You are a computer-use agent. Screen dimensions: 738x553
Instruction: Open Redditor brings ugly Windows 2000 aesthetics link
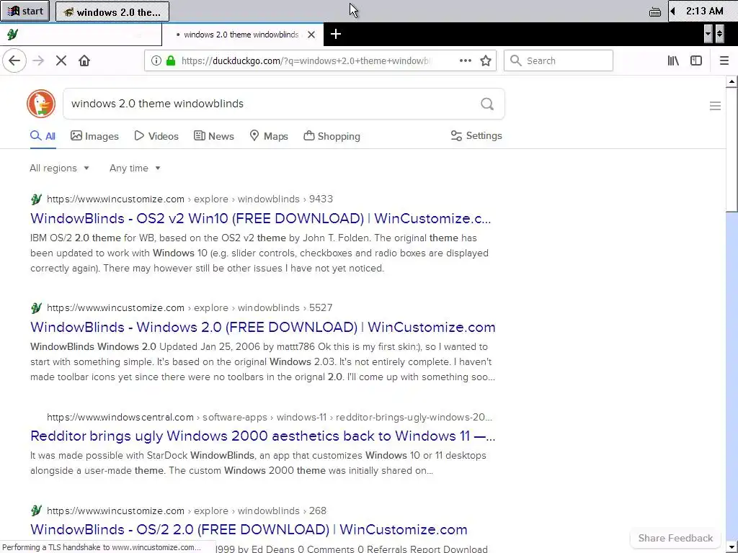pos(262,436)
